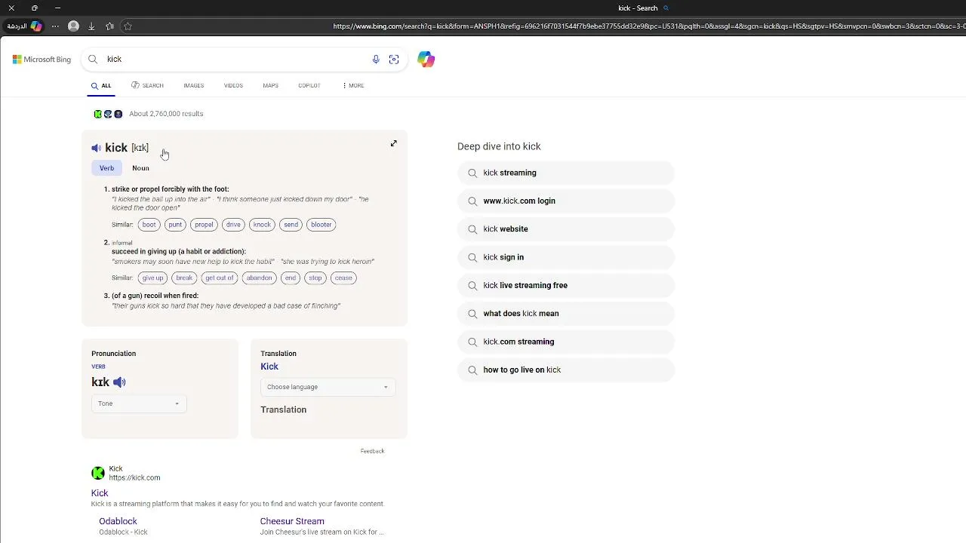Select the Verb definition tab
Viewport: 966px width, 543px height.
click(106, 168)
